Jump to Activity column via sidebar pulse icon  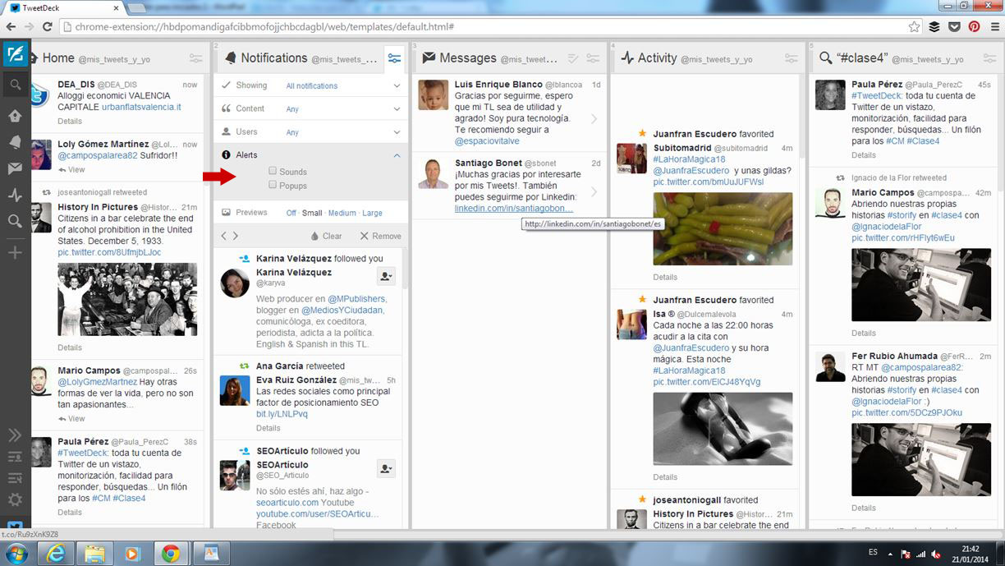pyautogui.click(x=15, y=195)
